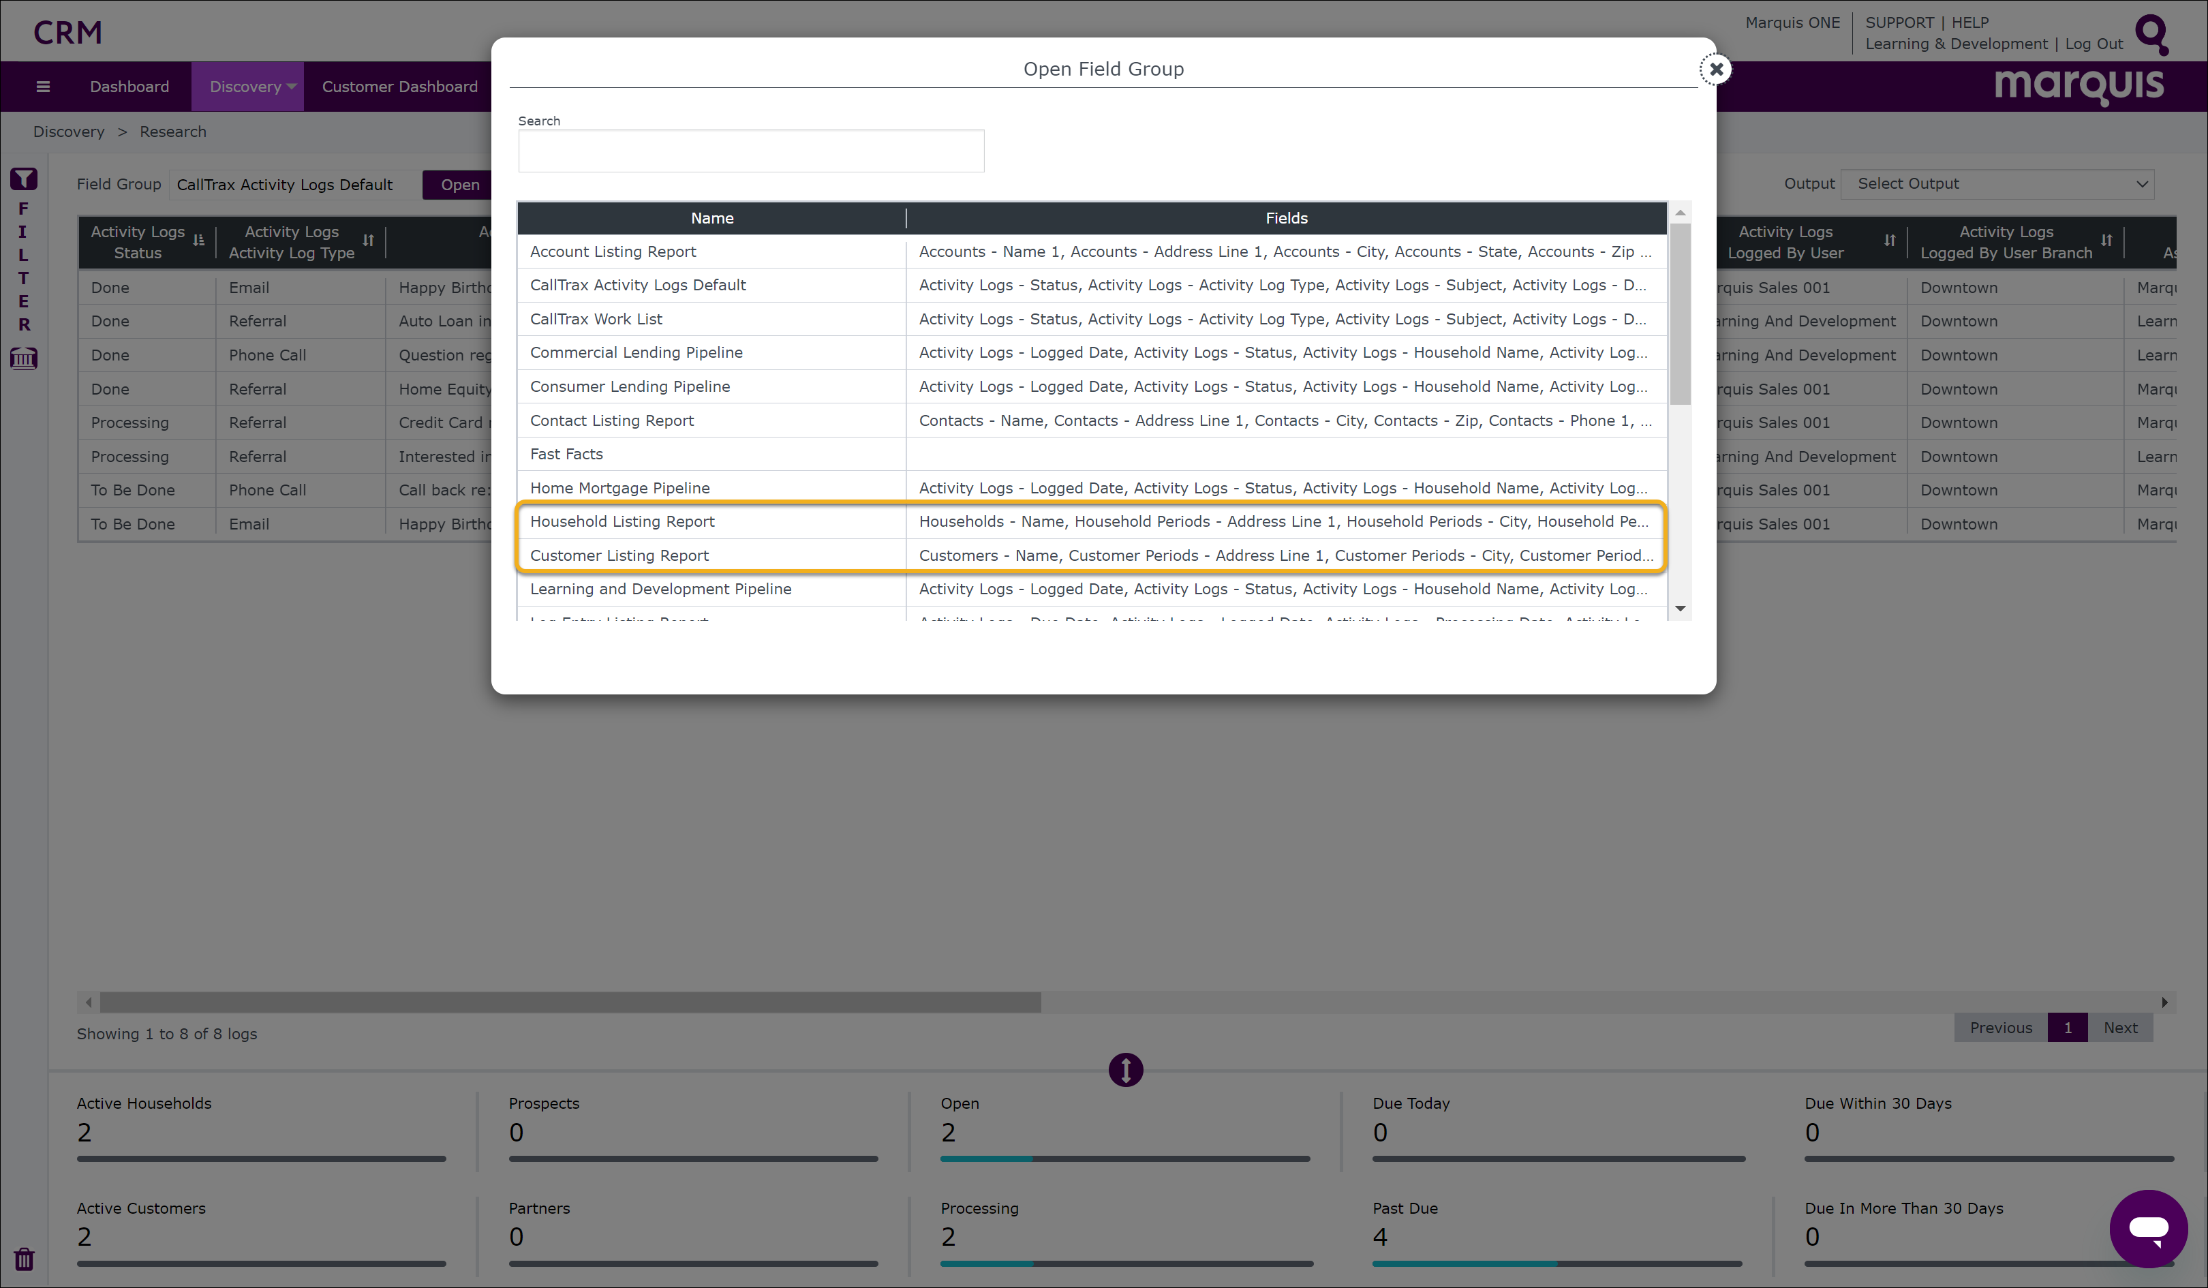Select Learning and Development Pipeline field group

click(x=1092, y=589)
